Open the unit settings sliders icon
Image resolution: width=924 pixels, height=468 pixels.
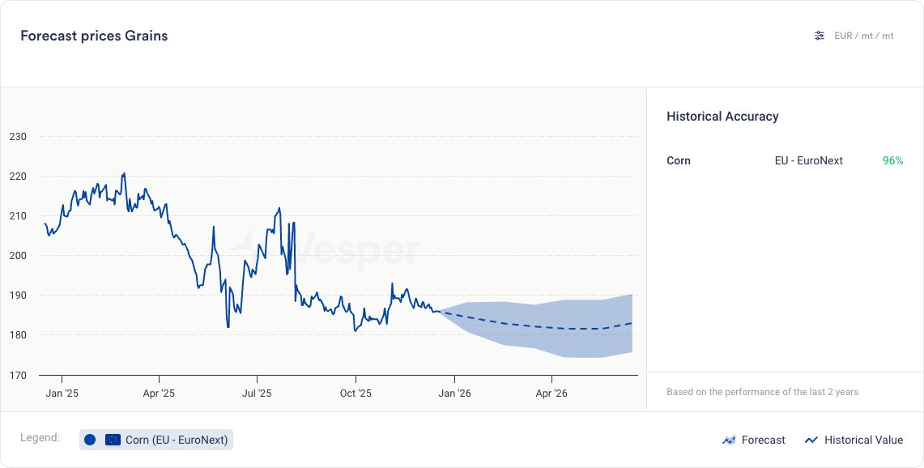click(x=820, y=36)
